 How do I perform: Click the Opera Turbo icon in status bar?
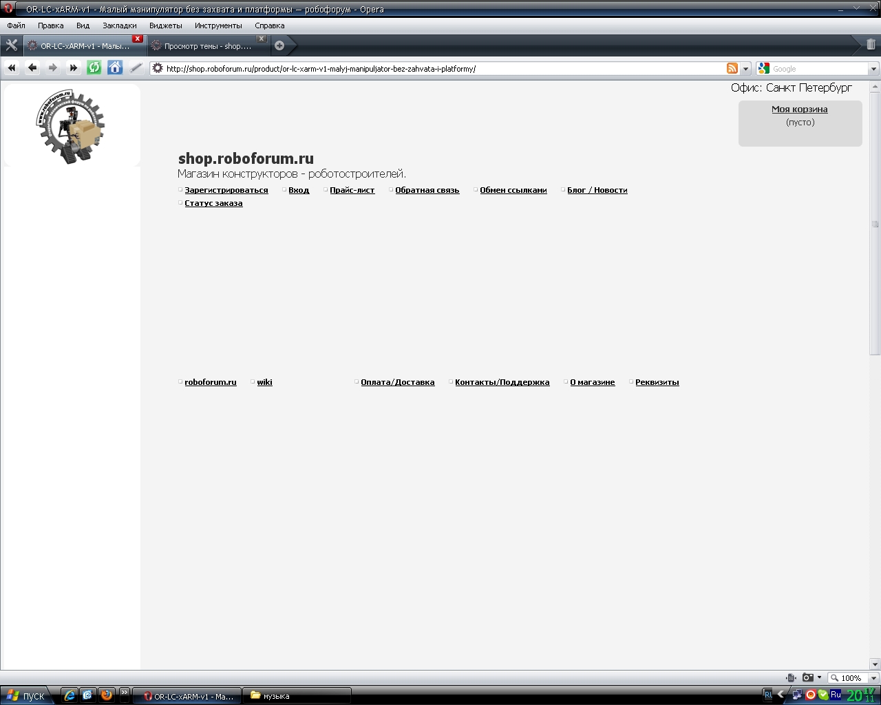792,678
